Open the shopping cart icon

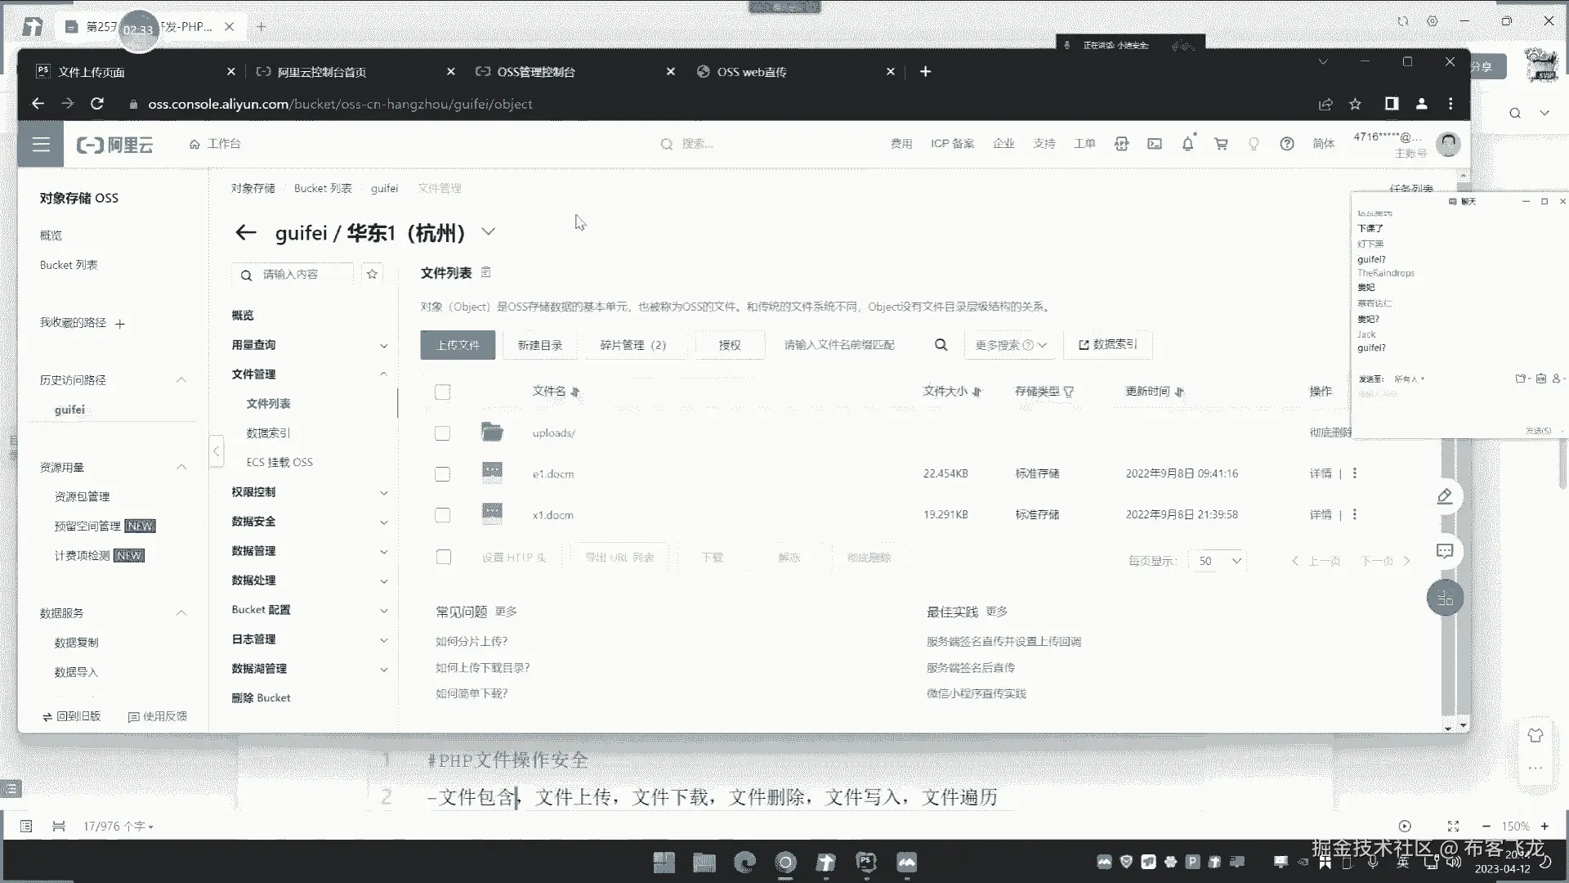[1221, 144]
